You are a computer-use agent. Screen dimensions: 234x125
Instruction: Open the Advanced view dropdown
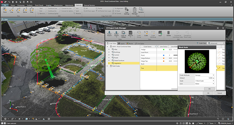click(x=217, y=43)
